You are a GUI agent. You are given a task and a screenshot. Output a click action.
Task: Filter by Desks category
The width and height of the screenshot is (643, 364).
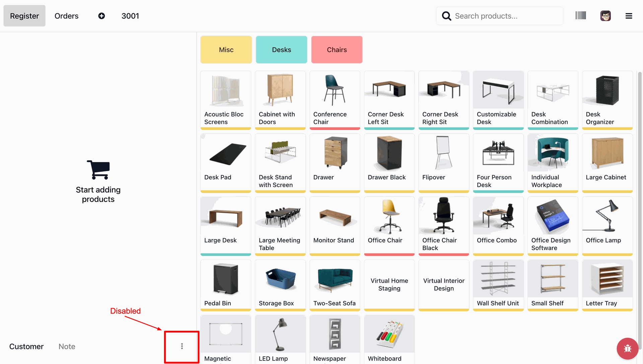(x=281, y=50)
